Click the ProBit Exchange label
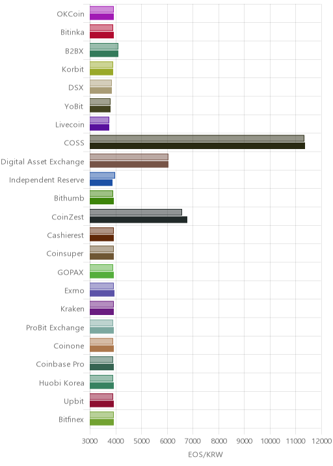Image resolution: width=333 pixels, height=466 pixels. tap(55, 328)
